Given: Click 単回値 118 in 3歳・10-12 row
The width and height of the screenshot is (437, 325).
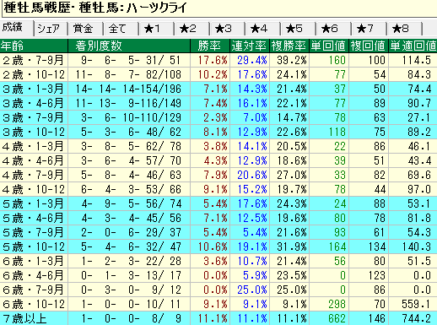Looking at the screenshot, I should click(329, 132).
